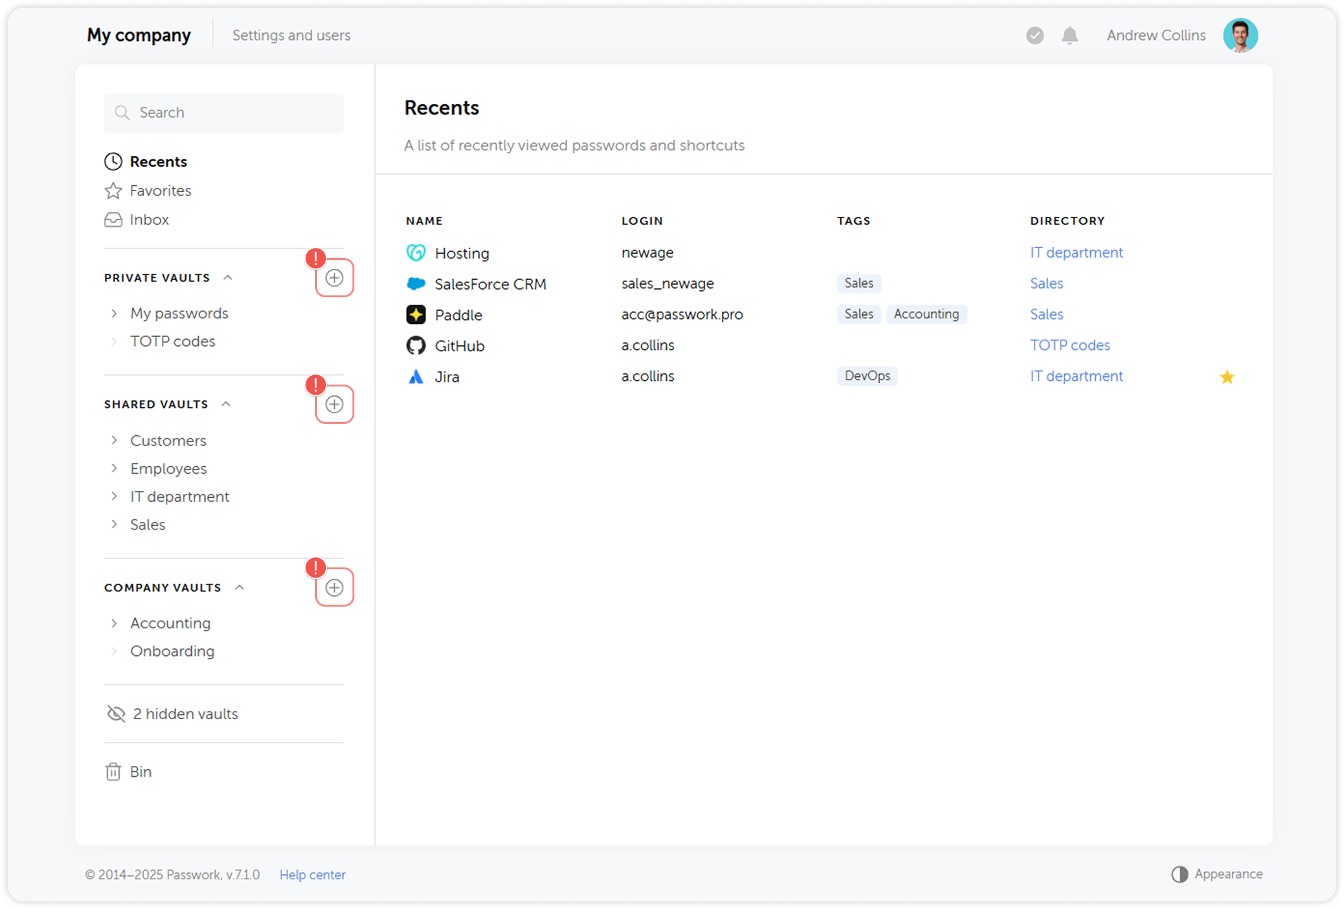Open Settings and users
This screenshot has height=909, width=1344.
coord(291,35)
